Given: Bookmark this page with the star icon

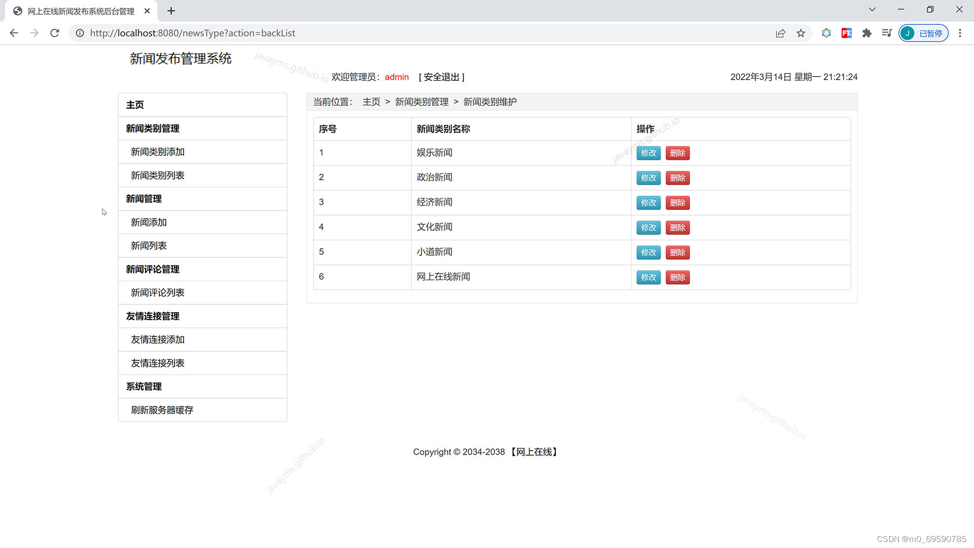Looking at the screenshot, I should 801,33.
